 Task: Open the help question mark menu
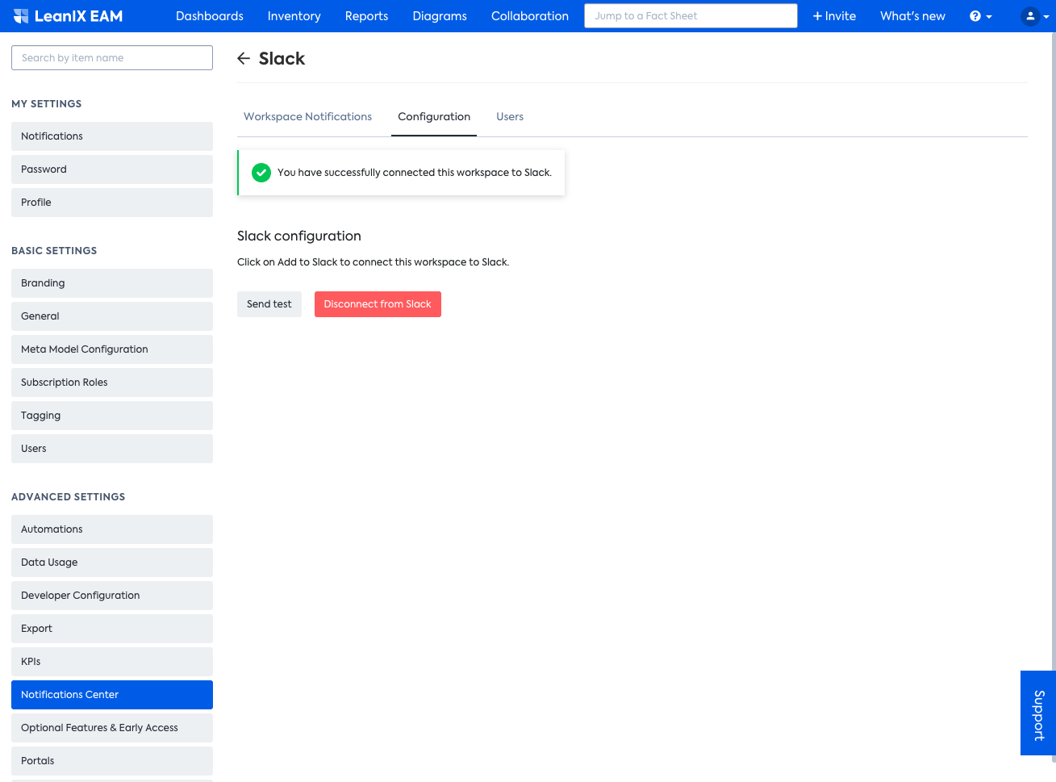pos(980,16)
